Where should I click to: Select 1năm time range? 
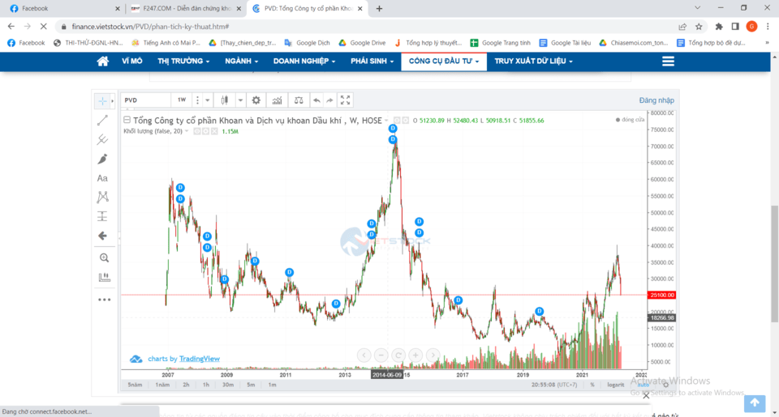click(162, 385)
